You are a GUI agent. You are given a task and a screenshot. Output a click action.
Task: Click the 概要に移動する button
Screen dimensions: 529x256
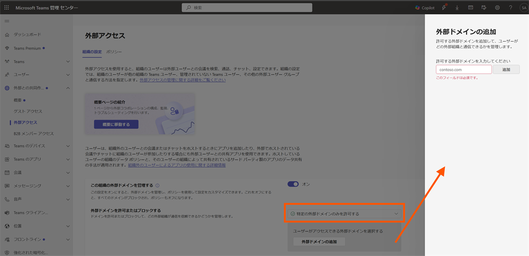[116, 125]
